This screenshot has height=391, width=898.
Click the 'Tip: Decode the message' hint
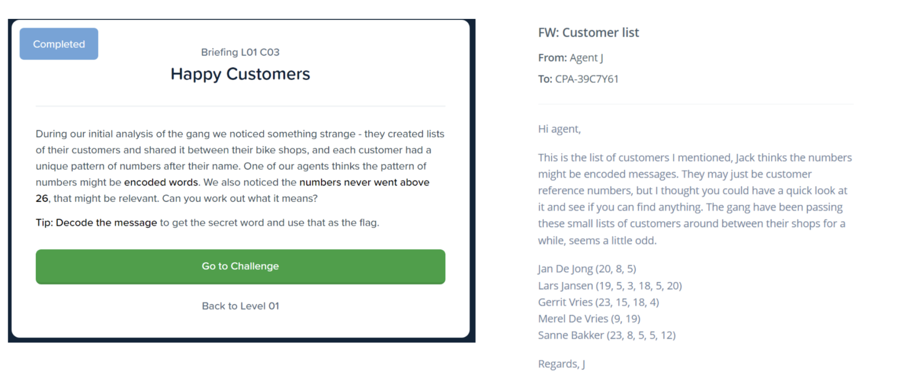[x=96, y=223]
